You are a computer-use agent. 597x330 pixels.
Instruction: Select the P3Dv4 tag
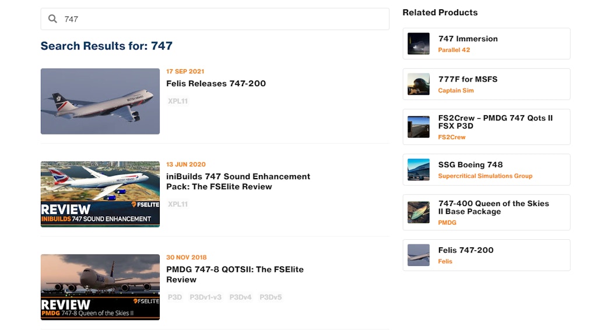(x=240, y=297)
